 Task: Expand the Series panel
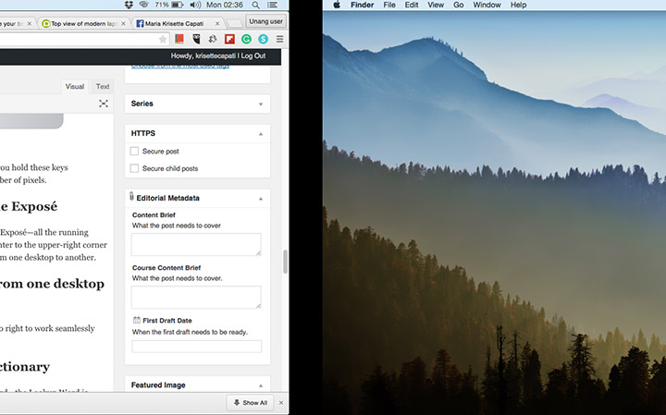pos(261,104)
